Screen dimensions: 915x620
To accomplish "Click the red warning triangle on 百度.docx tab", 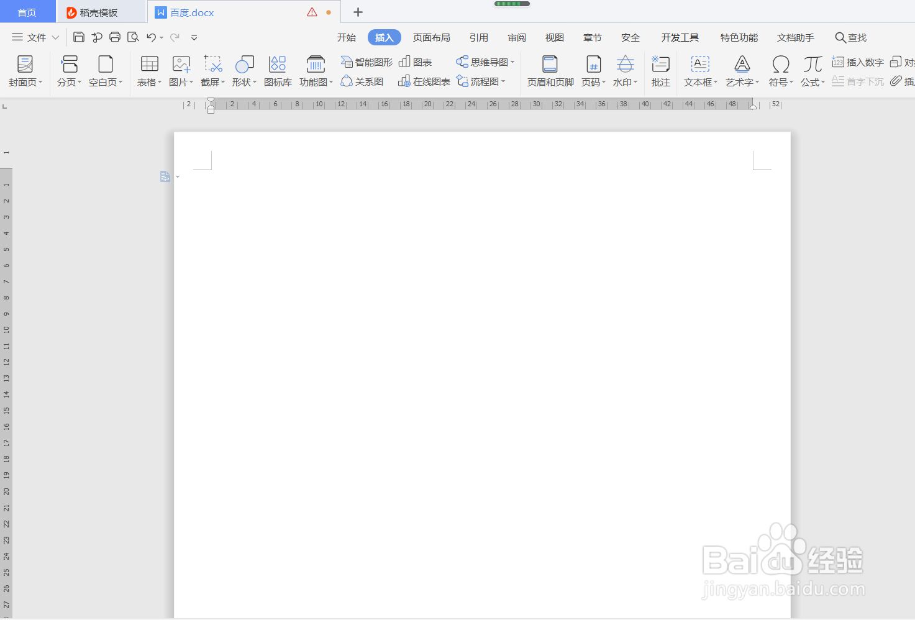I will tap(312, 12).
